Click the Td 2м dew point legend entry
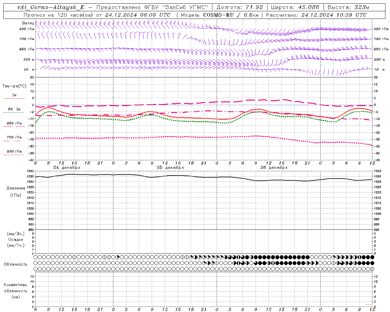This screenshot has width=390, height=312. pyautogui.click(x=14, y=109)
